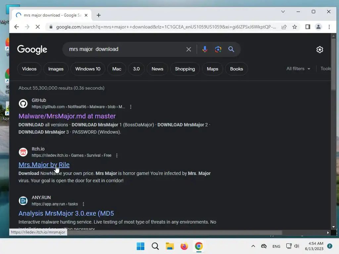The image size is (339, 254).
Task: Open the Windows Start menu
Action: point(140,246)
